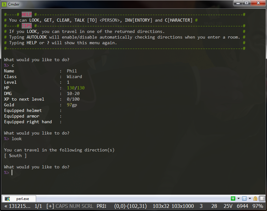Click the red TIPS heading text
This screenshot has height=211, width=267.
(x=27, y=26)
